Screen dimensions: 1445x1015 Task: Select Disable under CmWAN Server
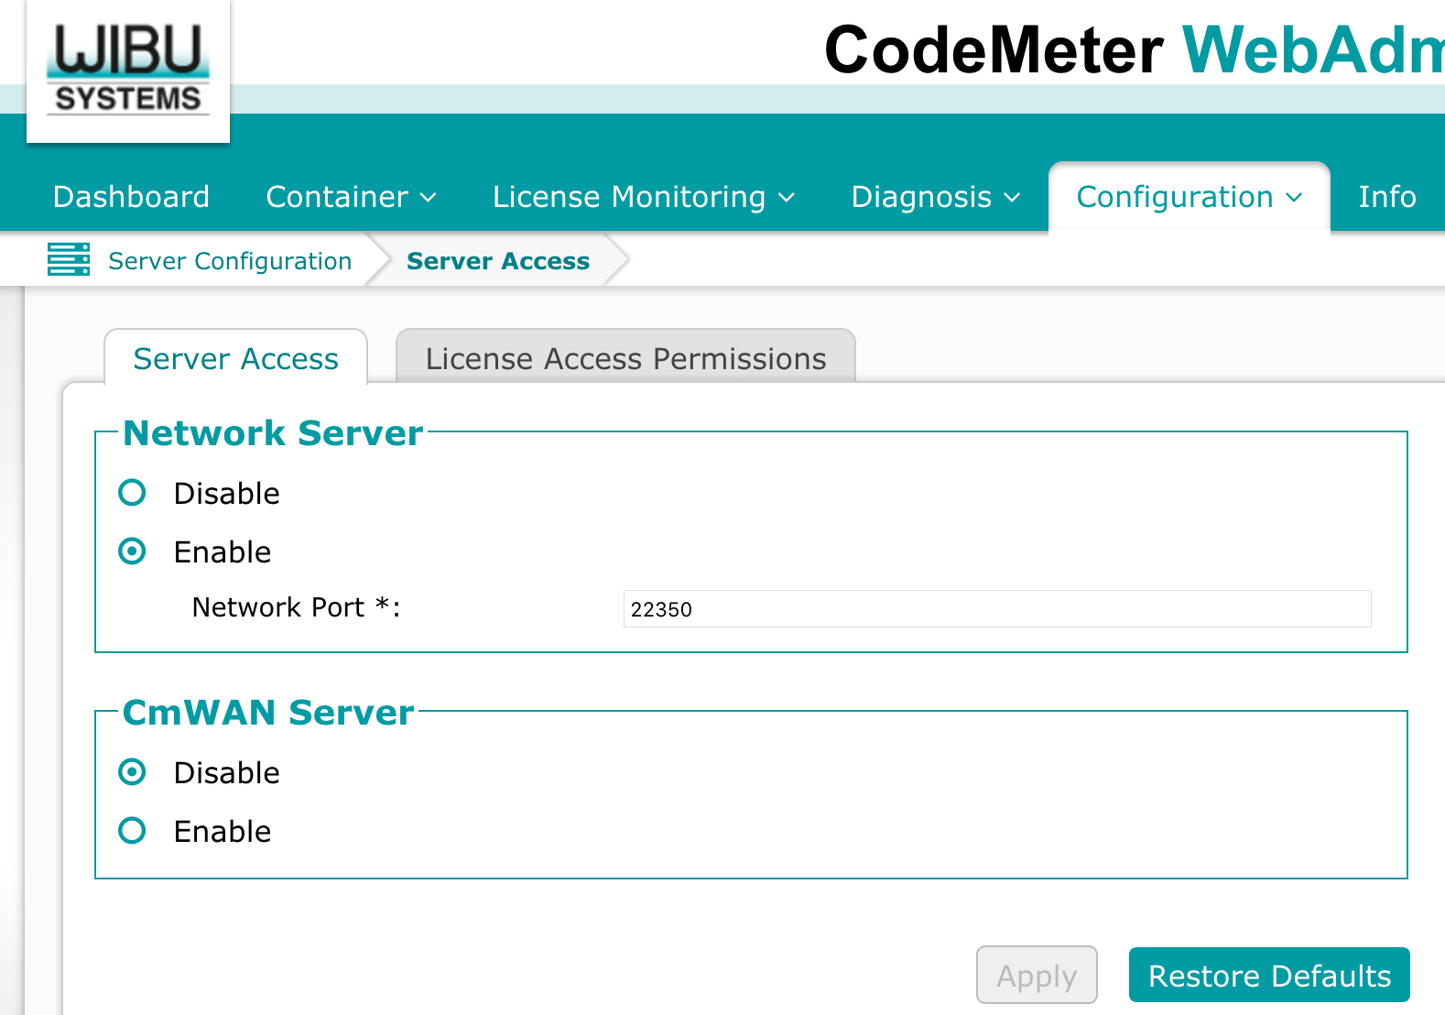[133, 772]
